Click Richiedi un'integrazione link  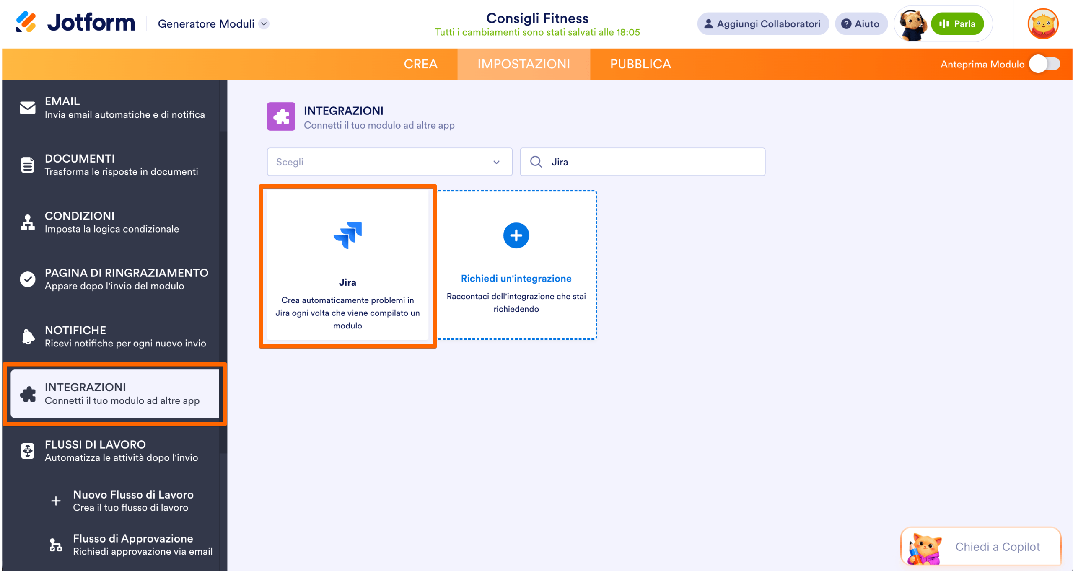pos(516,279)
